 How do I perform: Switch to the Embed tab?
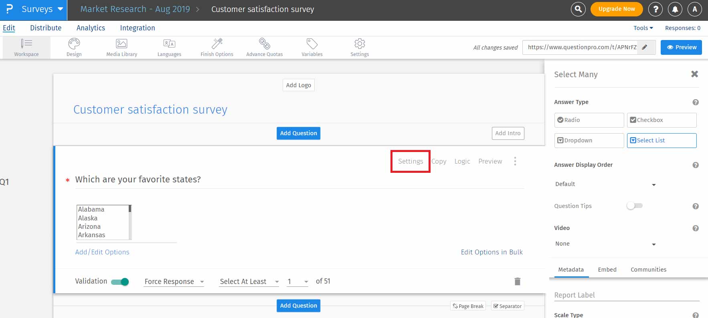click(607, 270)
